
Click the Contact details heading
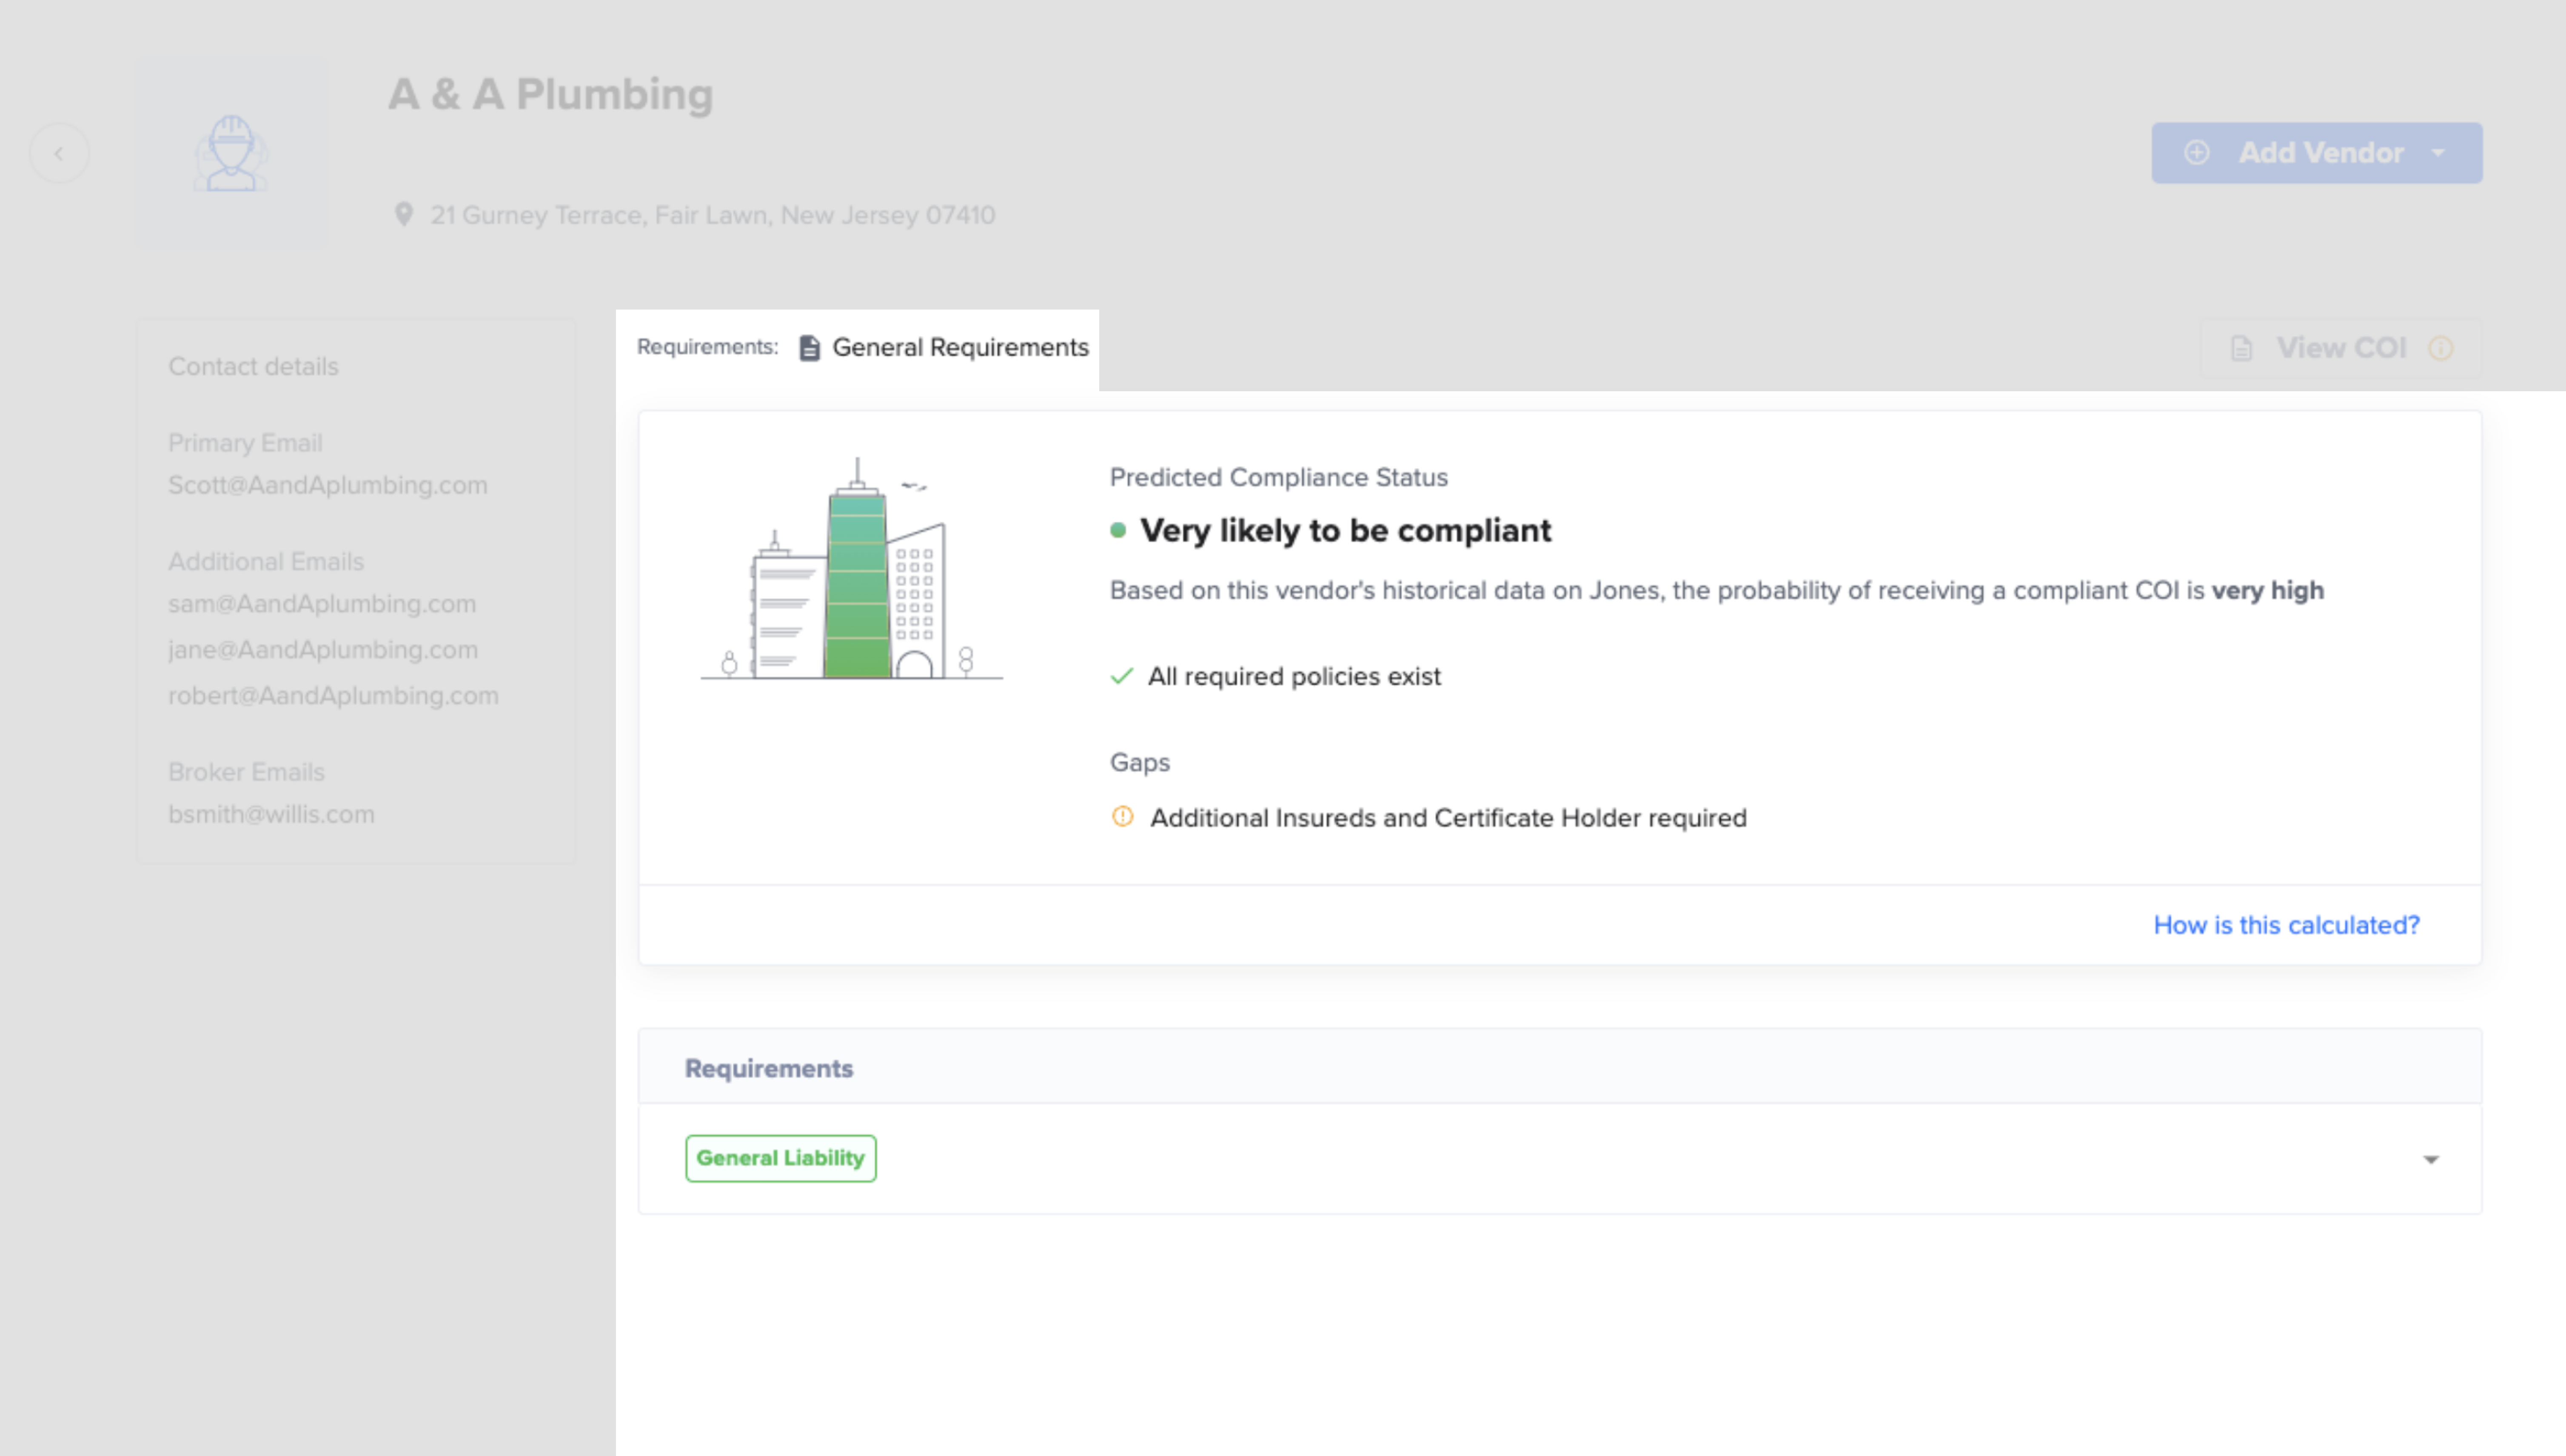point(253,366)
